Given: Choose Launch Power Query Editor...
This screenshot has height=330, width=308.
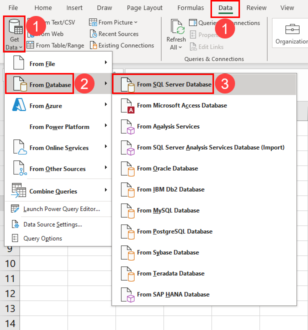Looking at the screenshot, I should (x=58, y=209).
